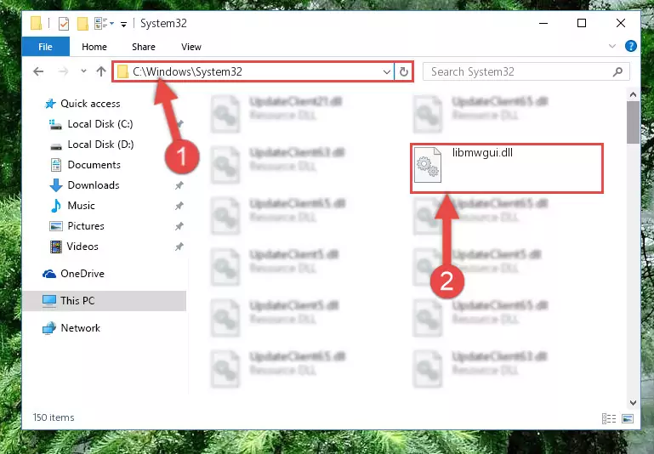Viewport: 654px width, 454px height.
Task: Click the 150 items status text
Action: [54, 417]
